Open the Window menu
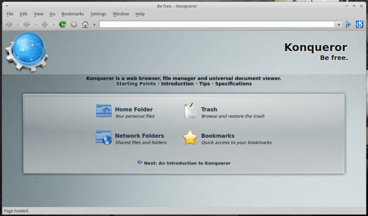The width and height of the screenshot is (368, 216). click(120, 14)
